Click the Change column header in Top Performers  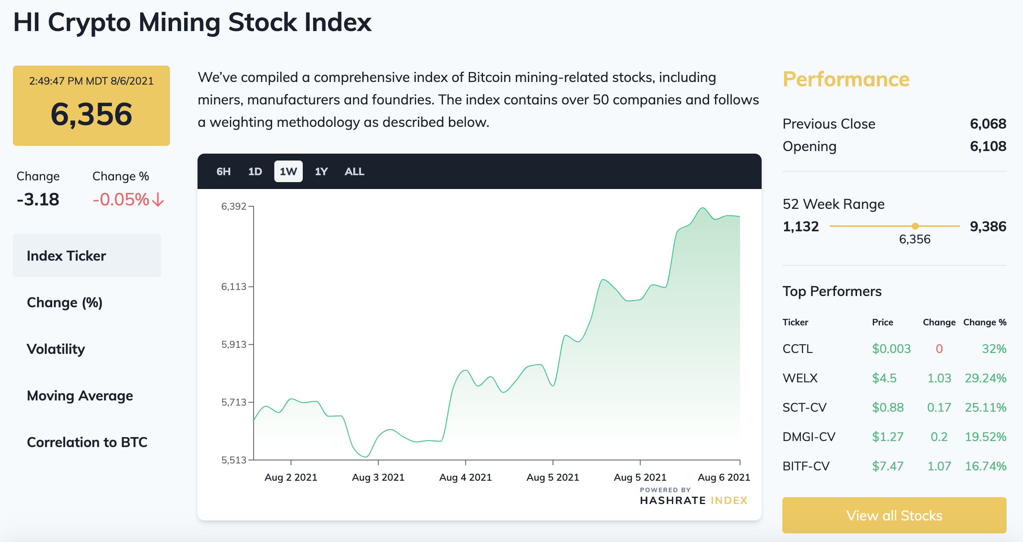click(939, 322)
